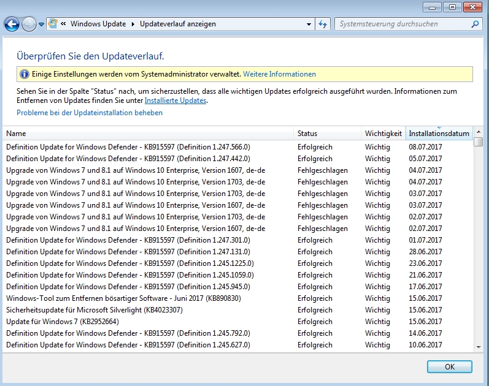Select Version 1607 upgrade dated 03.07.2017
The height and width of the screenshot is (386, 489).
point(239,205)
